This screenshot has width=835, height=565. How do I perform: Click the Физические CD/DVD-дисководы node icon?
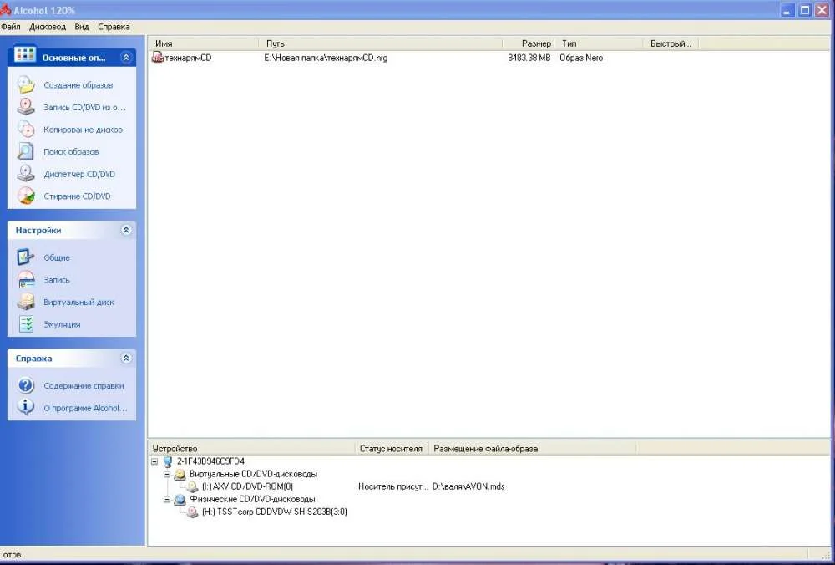180,500
